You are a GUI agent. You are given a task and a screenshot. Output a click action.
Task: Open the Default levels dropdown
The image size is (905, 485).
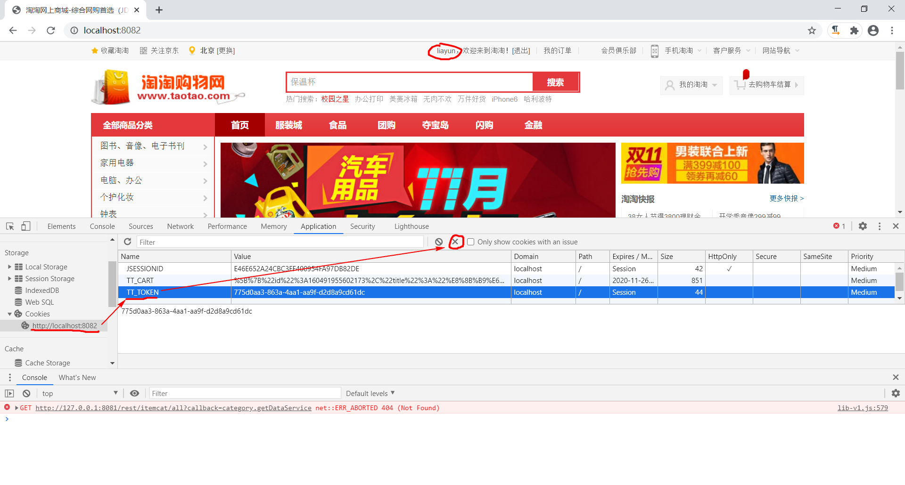370,393
